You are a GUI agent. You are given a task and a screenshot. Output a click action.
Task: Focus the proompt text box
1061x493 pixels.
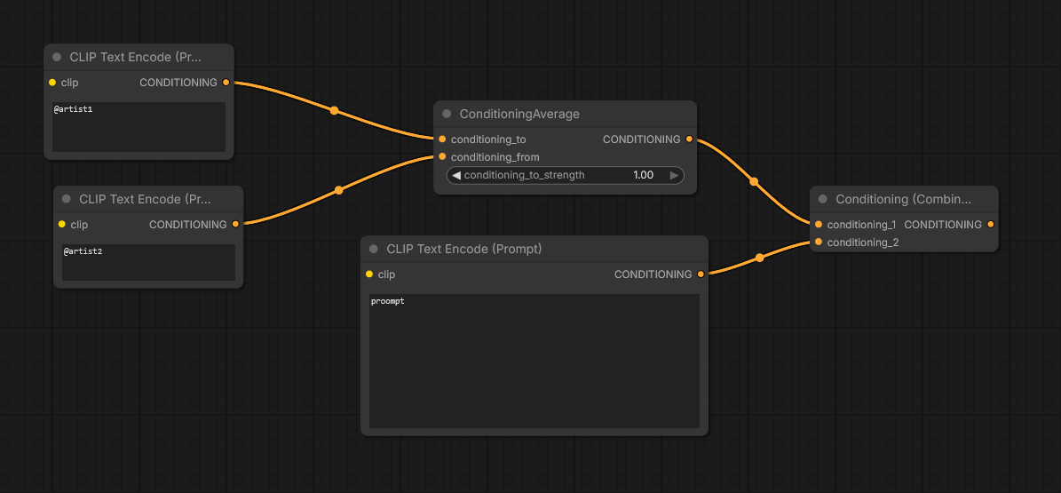[534, 361]
